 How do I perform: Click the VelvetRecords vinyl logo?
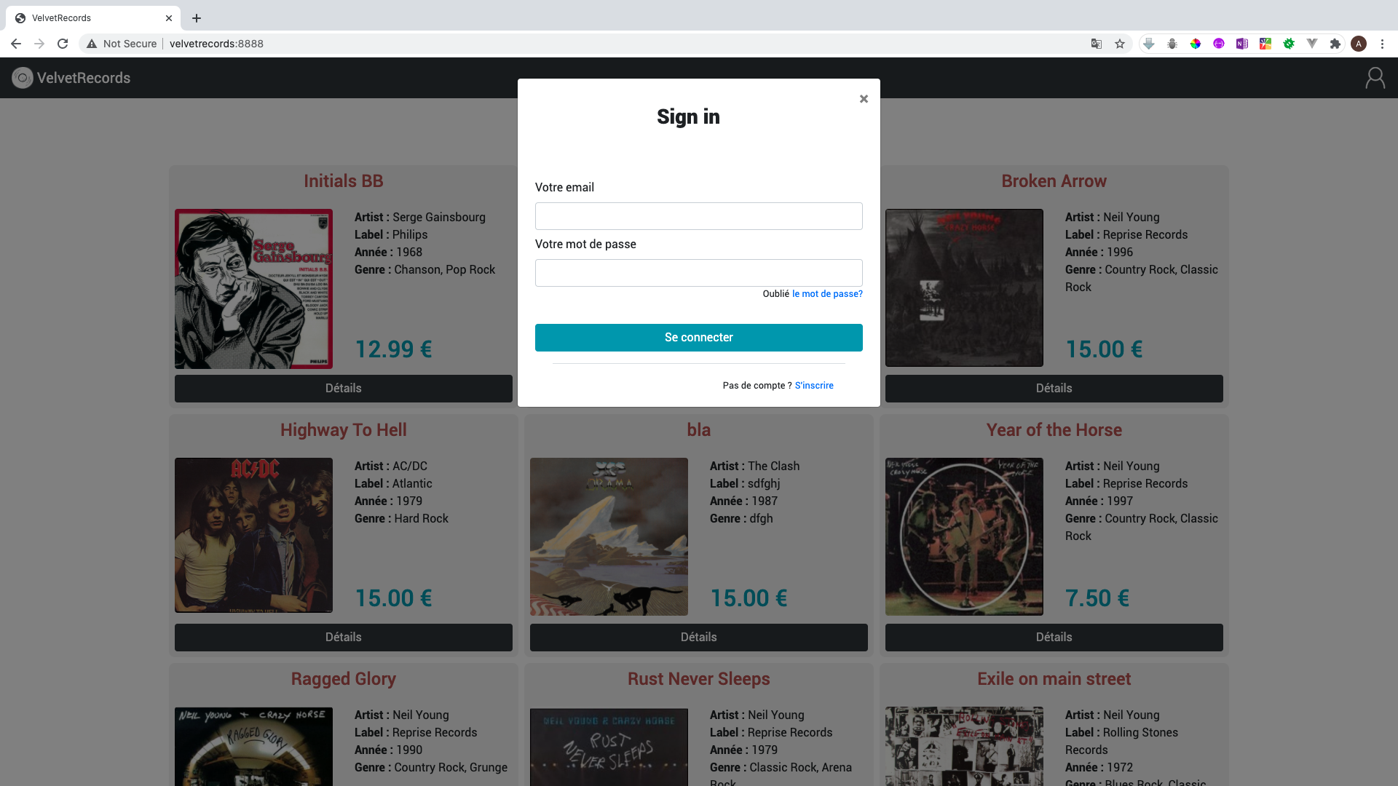23,78
